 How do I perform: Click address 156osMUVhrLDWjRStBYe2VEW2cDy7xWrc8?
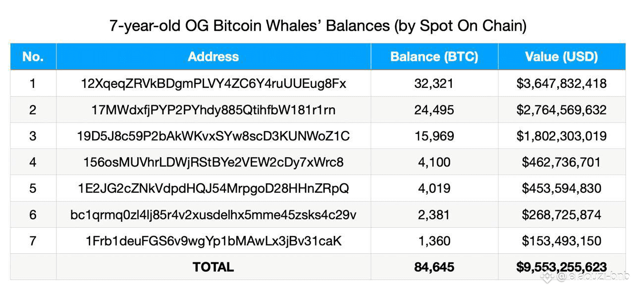point(213,162)
